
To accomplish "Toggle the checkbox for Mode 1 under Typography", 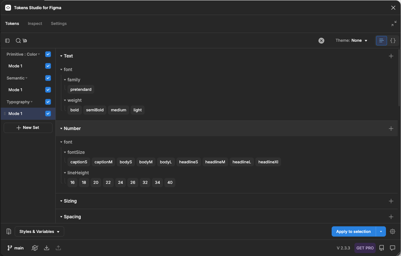I will (48, 113).
